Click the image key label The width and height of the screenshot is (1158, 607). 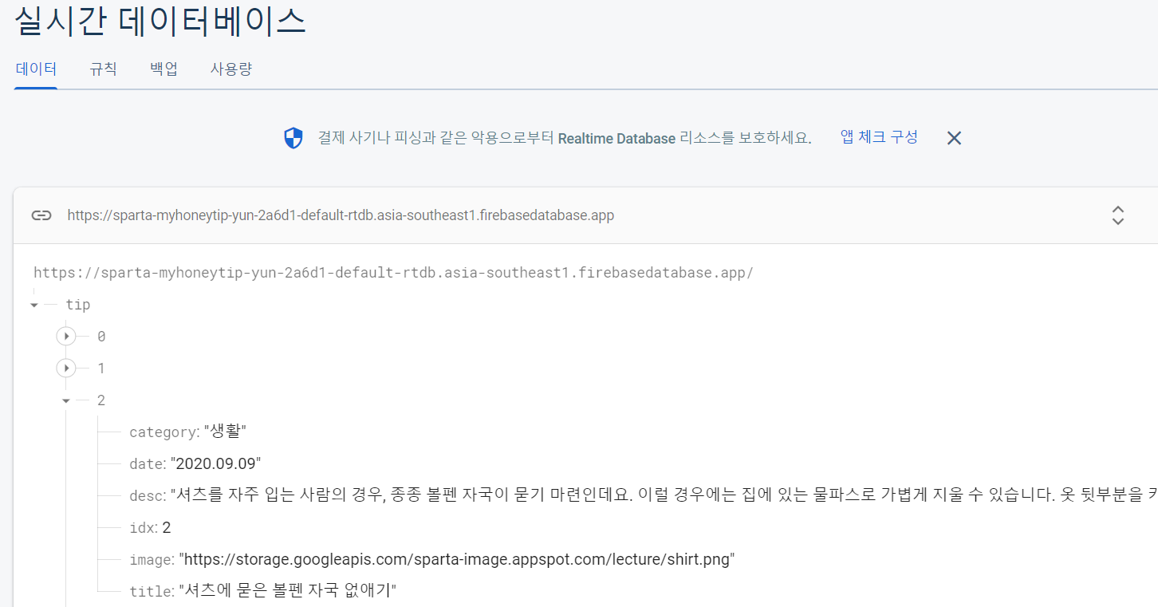[x=150, y=560]
